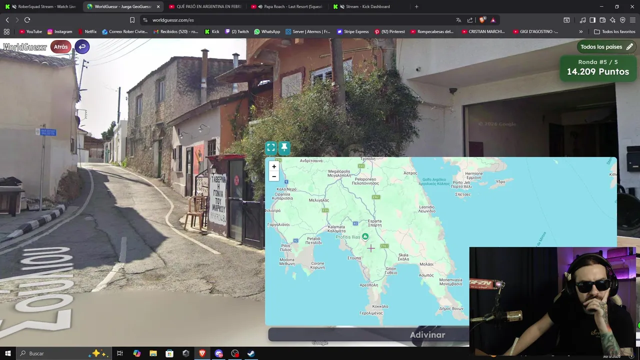
Task: Open the Todos los países selector
Action: click(x=606, y=47)
